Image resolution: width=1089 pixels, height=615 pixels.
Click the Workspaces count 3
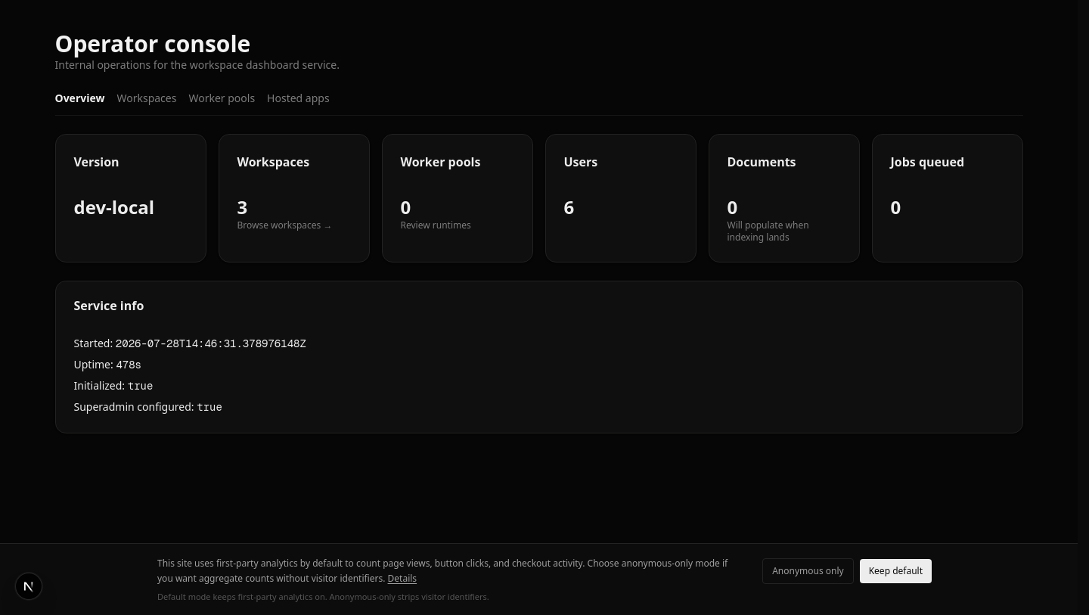pyautogui.click(x=242, y=207)
